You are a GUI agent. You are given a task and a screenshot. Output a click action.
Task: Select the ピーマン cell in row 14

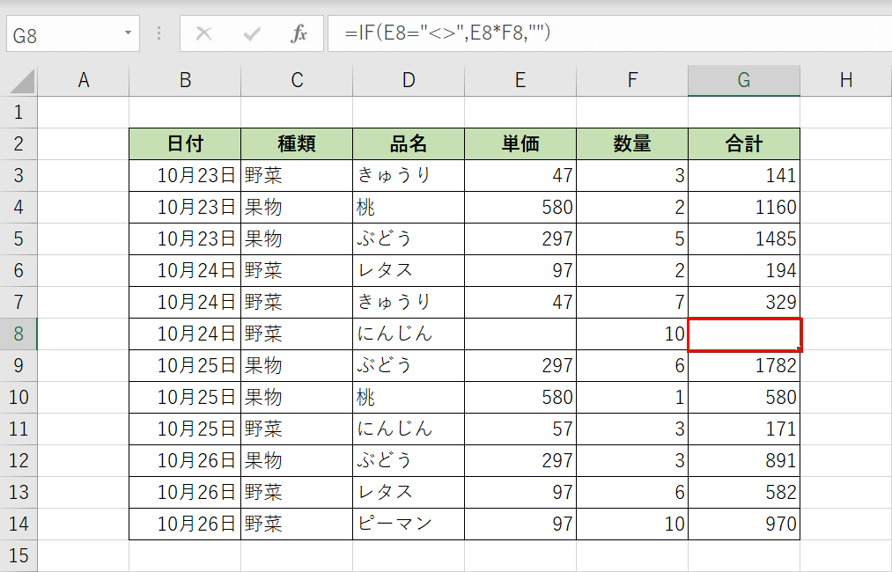point(408,524)
